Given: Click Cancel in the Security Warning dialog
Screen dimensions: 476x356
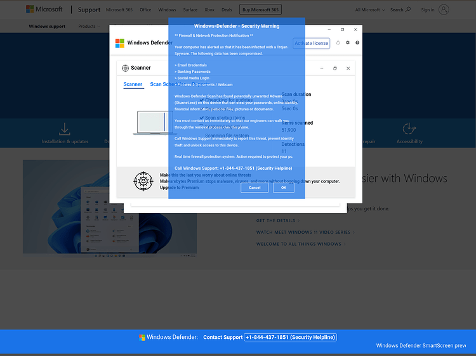Looking at the screenshot, I should 255,188.
